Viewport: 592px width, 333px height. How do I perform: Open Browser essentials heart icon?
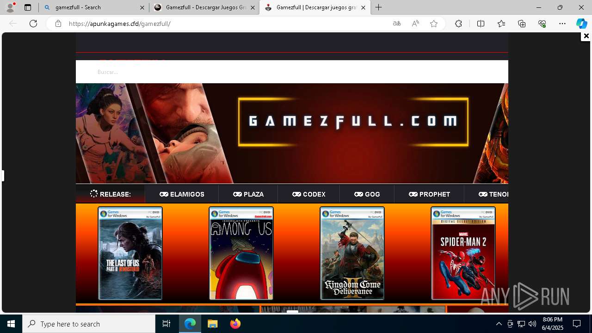(x=542, y=24)
